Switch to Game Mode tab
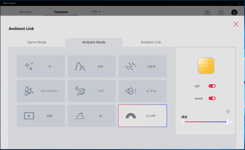Viewport: 245px width, 150px height. [37, 42]
